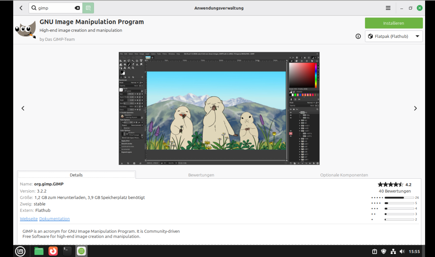Select the Details tab

click(x=76, y=175)
